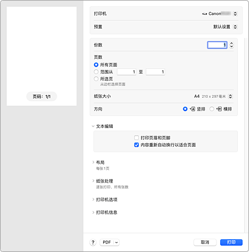
Task: Collapse the 文本编辑 section
Action: point(93,127)
